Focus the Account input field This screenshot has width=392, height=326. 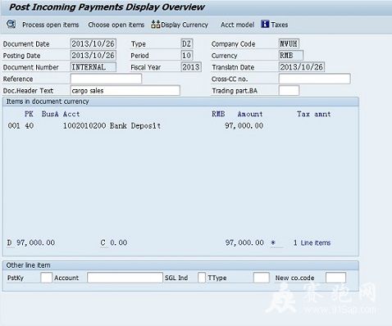pyautogui.click(x=125, y=278)
